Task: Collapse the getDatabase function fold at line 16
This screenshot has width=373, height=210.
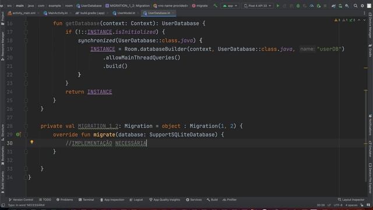Action: [x=26, y=23]
